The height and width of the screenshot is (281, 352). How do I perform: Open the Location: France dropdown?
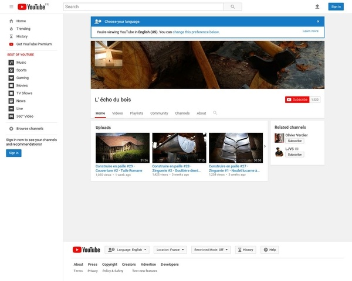pyautogui.click(x=171, y=249)
